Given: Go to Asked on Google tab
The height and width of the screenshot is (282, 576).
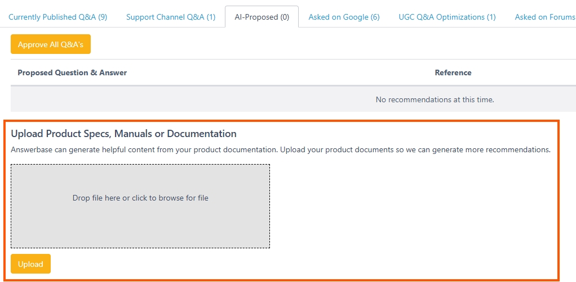Looking at the screenshot, I should click(344, 17).
